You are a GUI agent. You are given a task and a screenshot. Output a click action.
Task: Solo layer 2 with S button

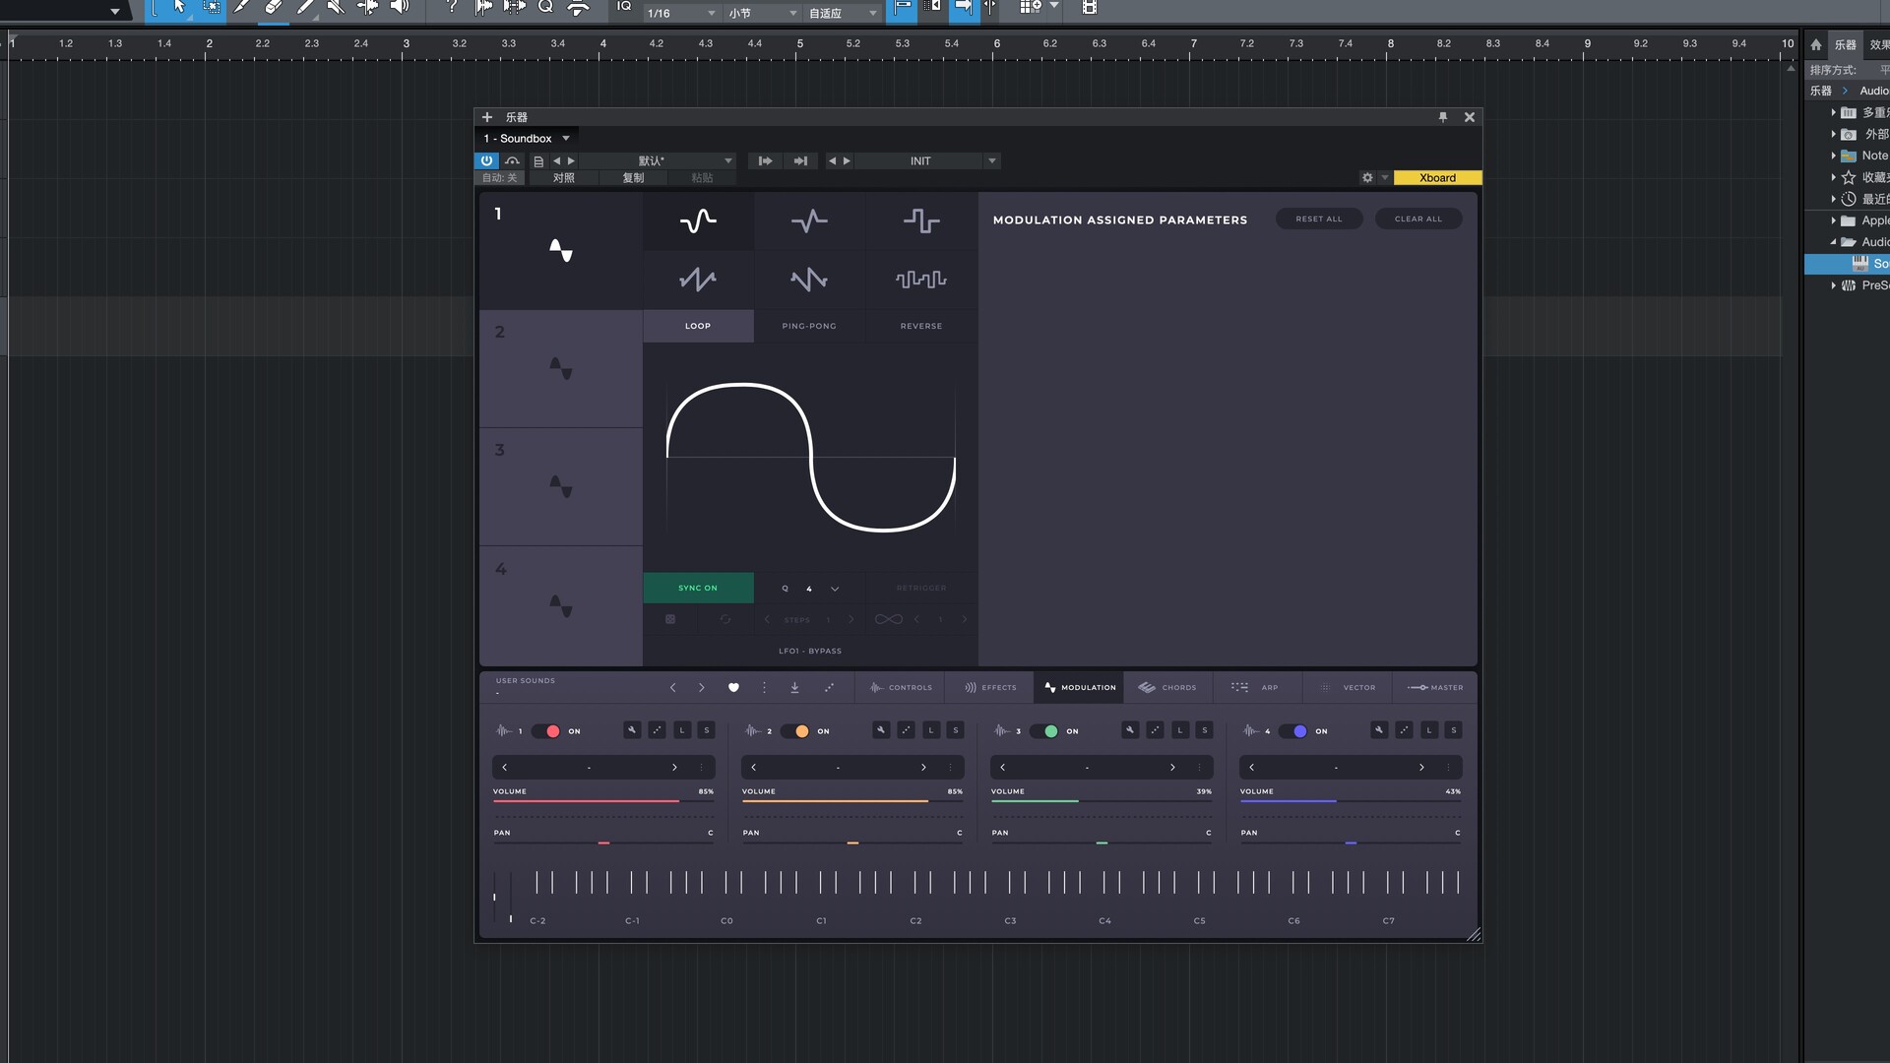[x=955, y=730]
